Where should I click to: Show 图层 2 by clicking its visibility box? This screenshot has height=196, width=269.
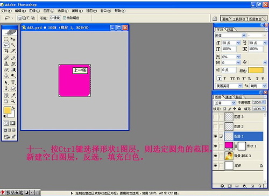click(x=215, y=127)
